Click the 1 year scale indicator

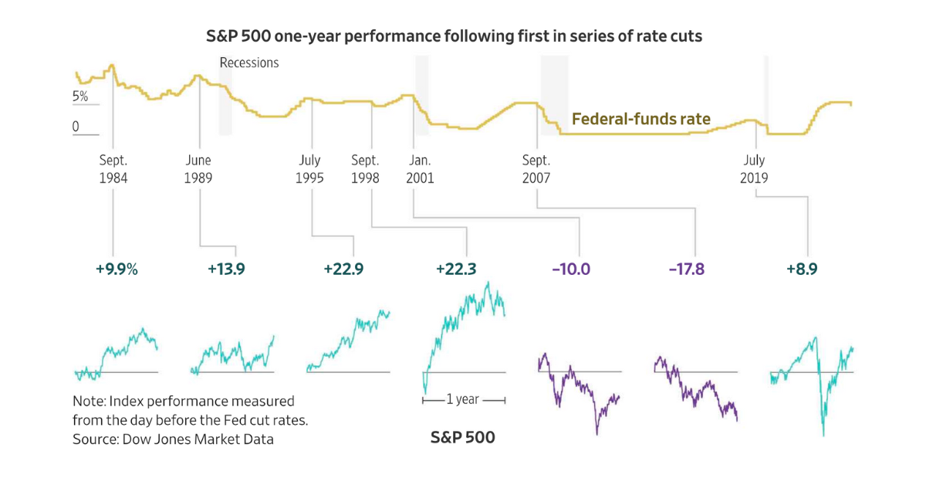pyautogui.click(x=463, y=399)
